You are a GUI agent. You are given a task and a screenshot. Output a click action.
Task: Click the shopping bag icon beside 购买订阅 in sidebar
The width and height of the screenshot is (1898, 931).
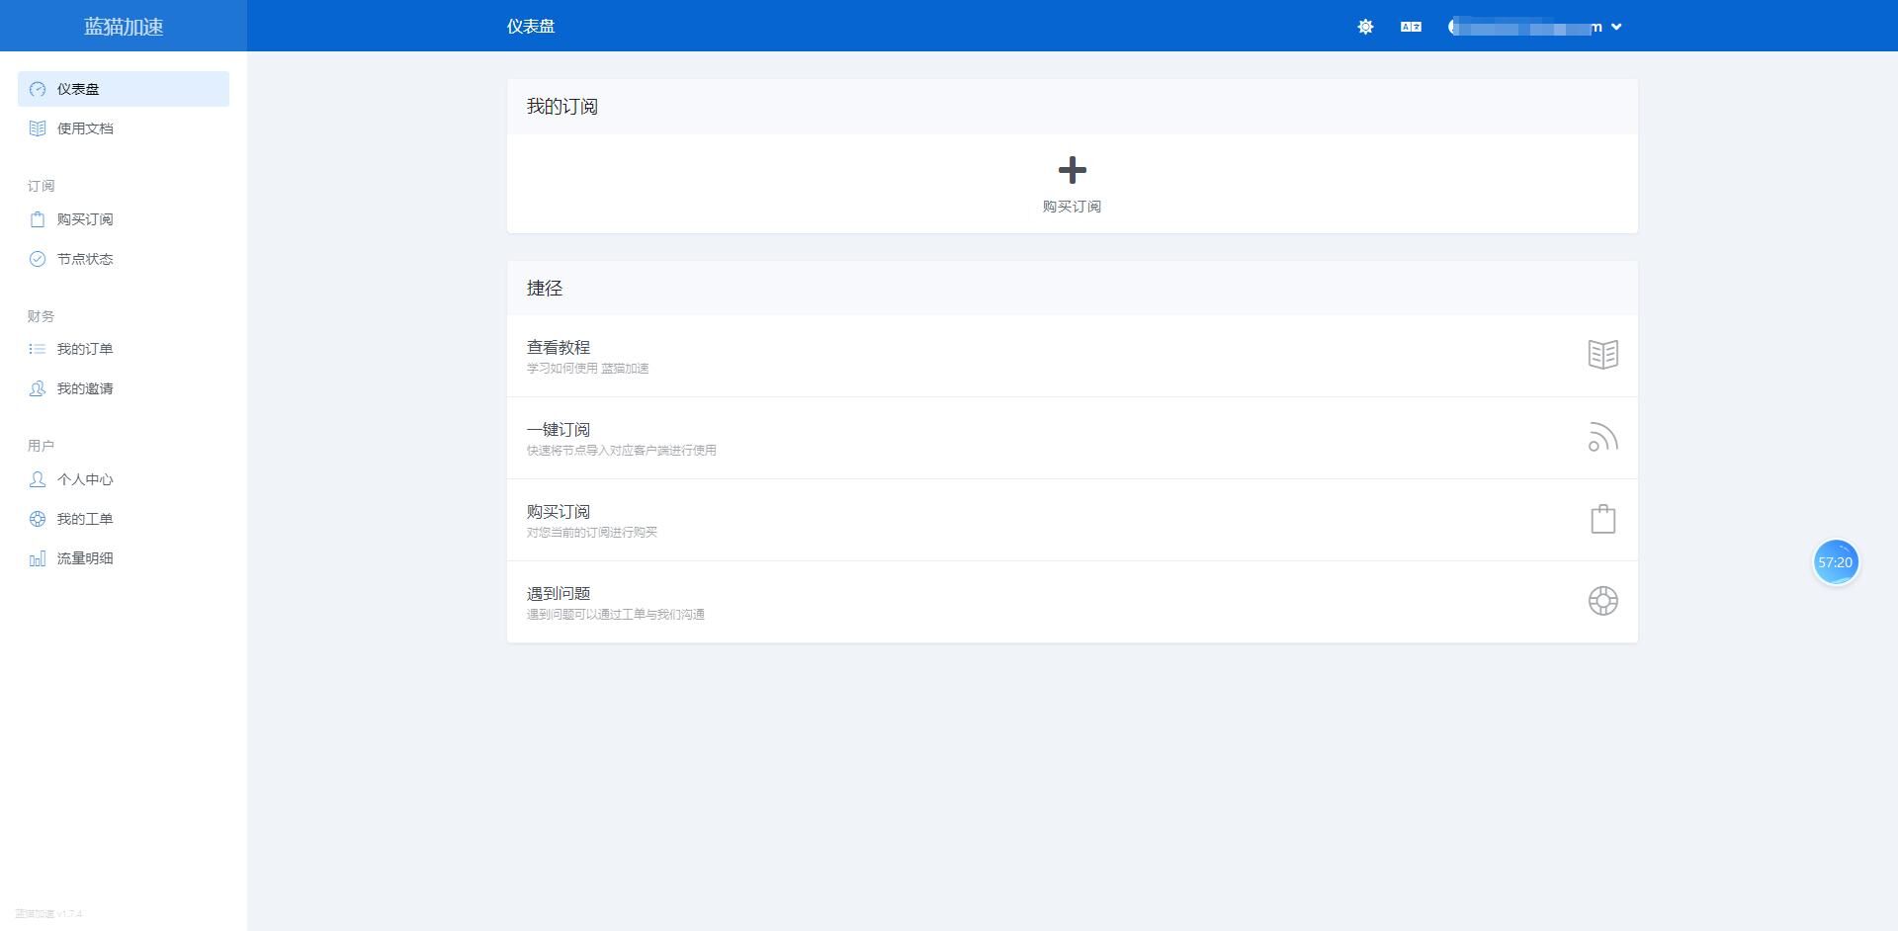pos(38,219)
